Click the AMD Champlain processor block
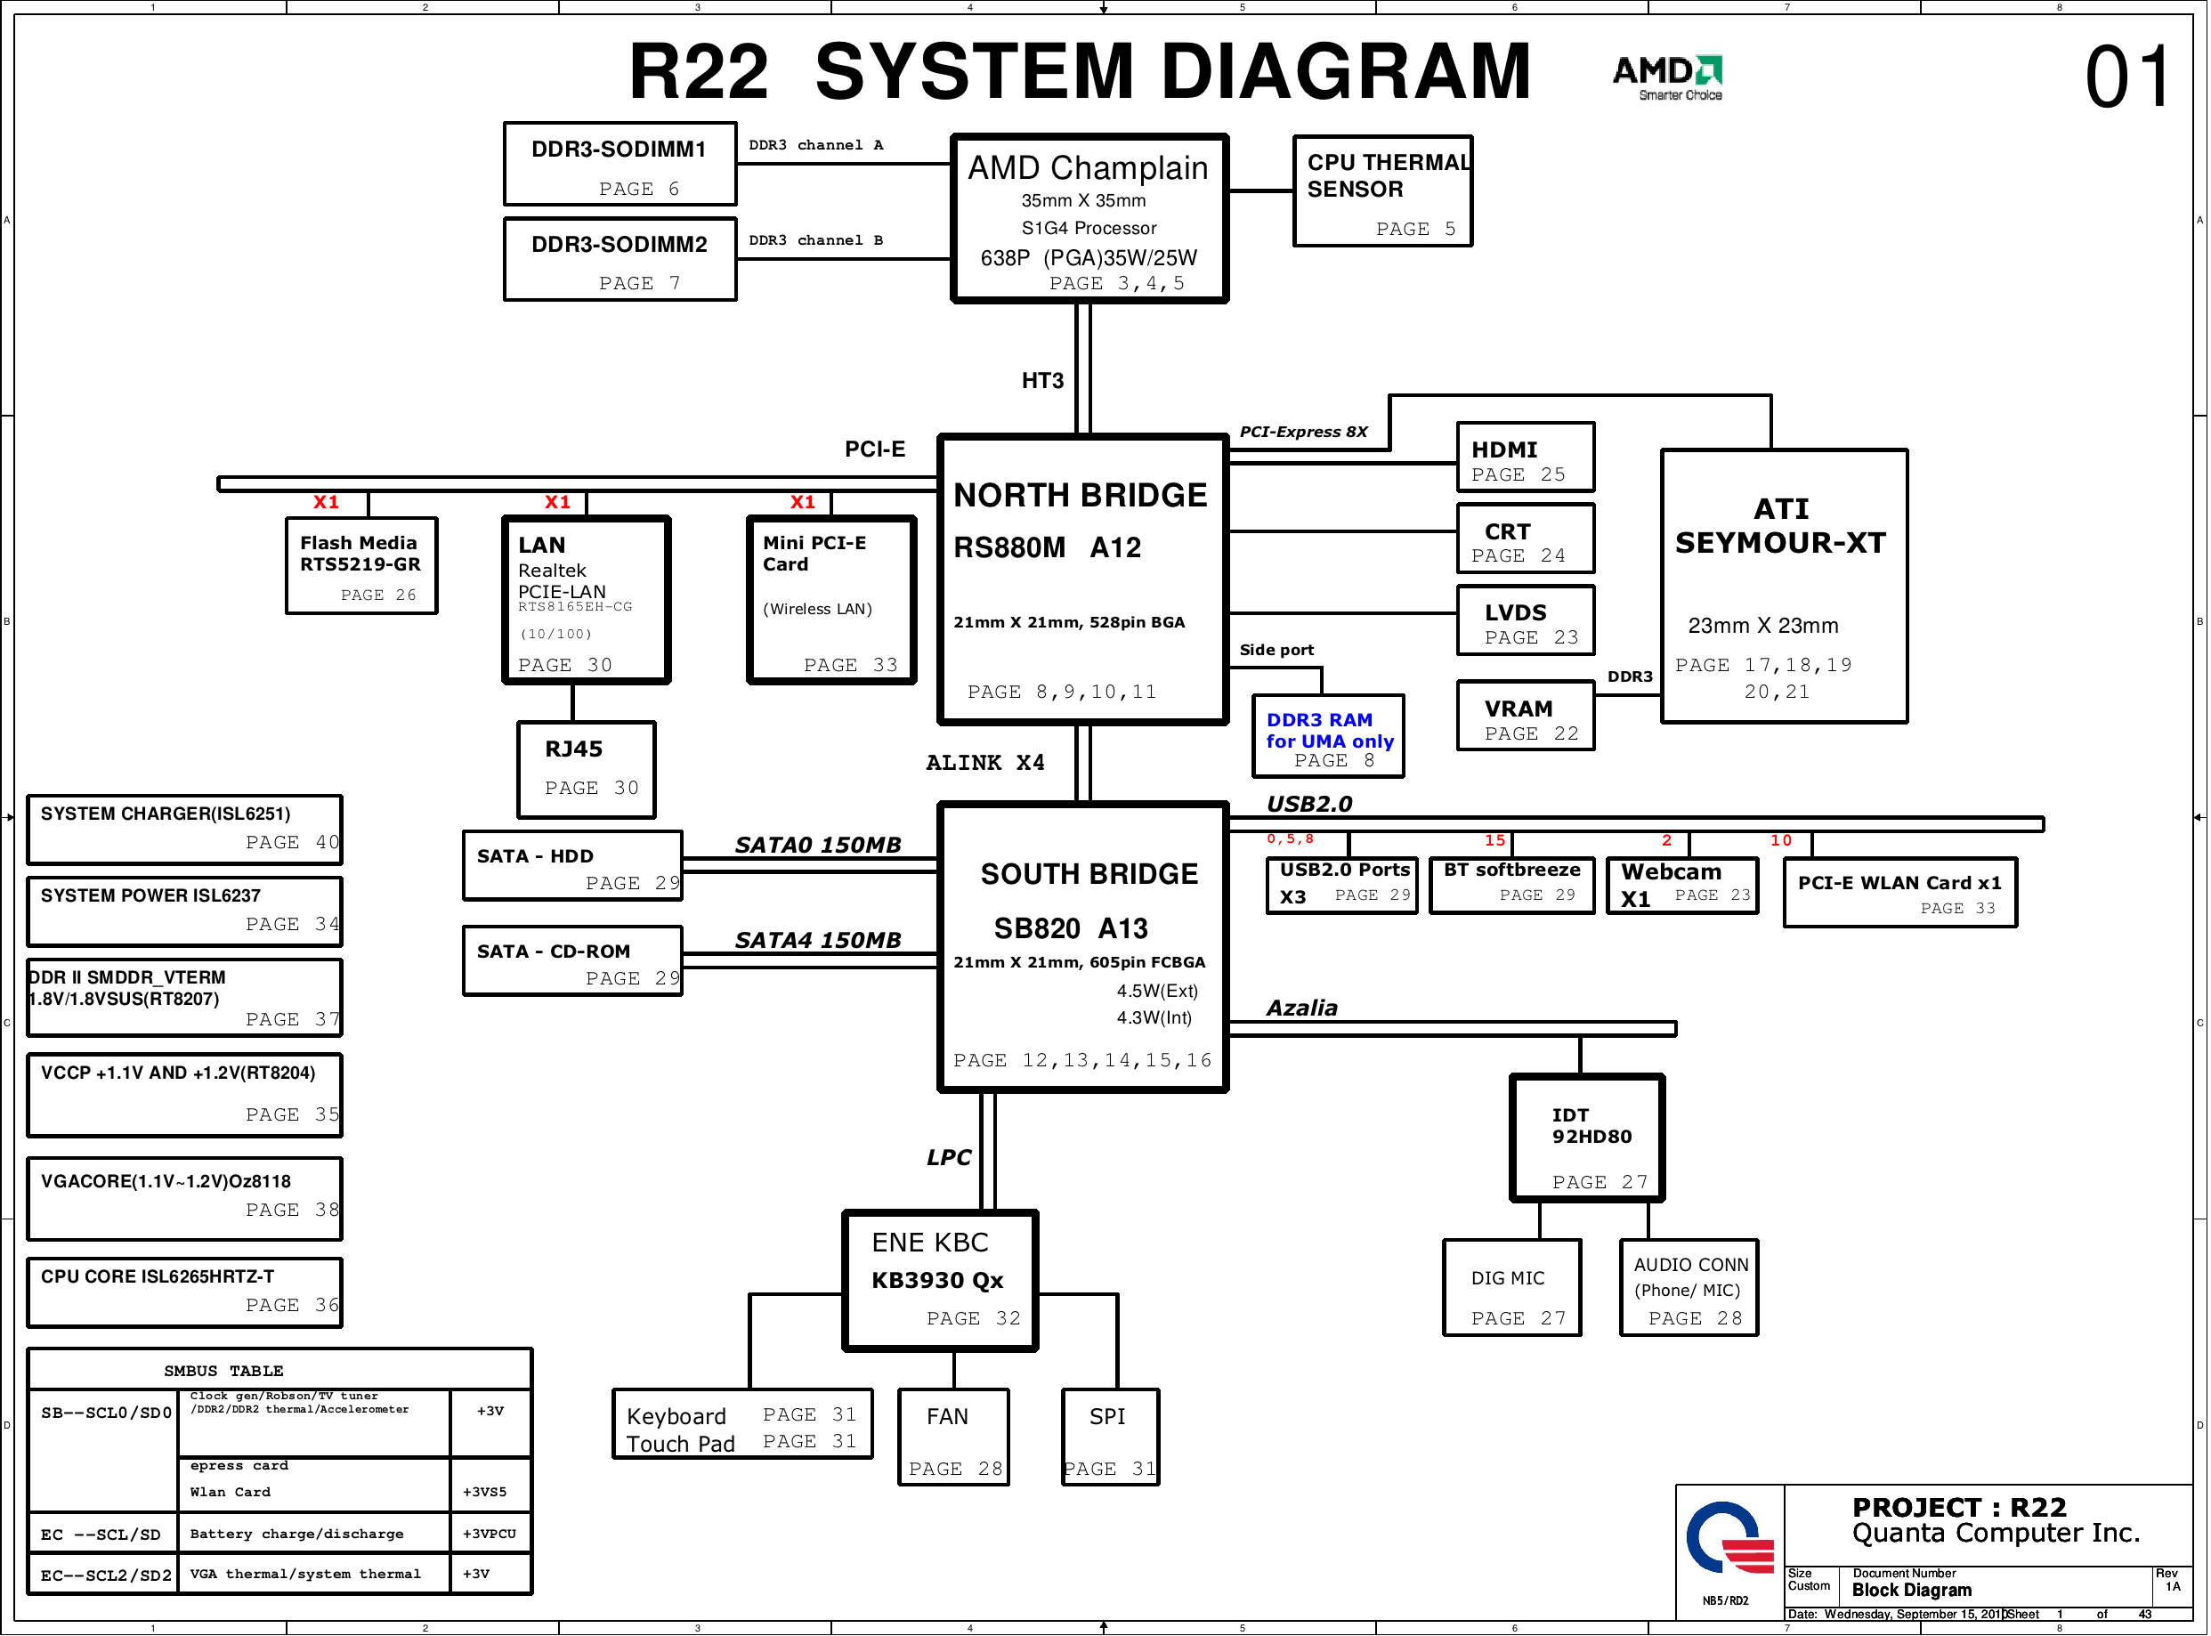 point(1089,218)
